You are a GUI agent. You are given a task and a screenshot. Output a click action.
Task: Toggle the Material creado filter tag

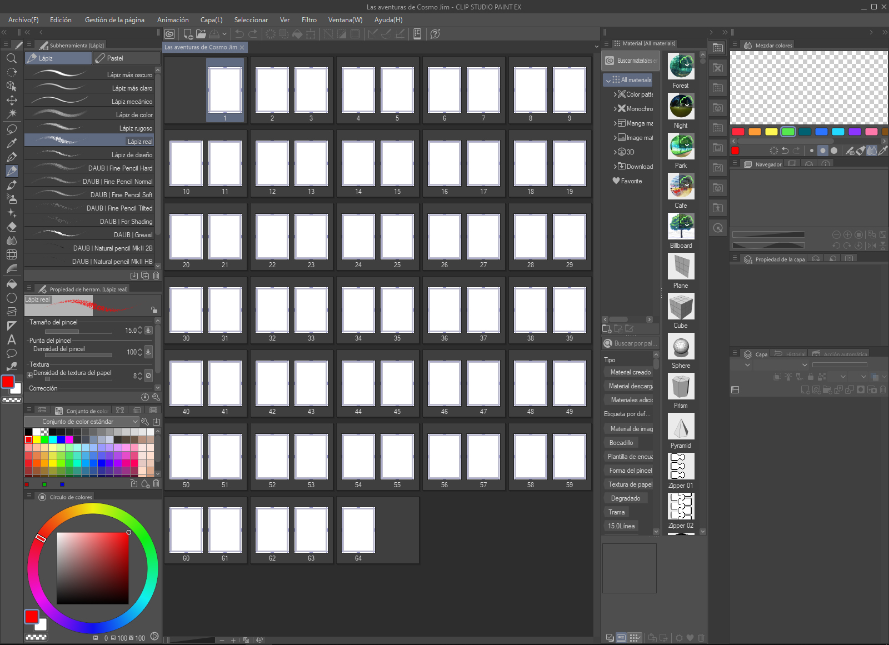[x=630, y=372]
